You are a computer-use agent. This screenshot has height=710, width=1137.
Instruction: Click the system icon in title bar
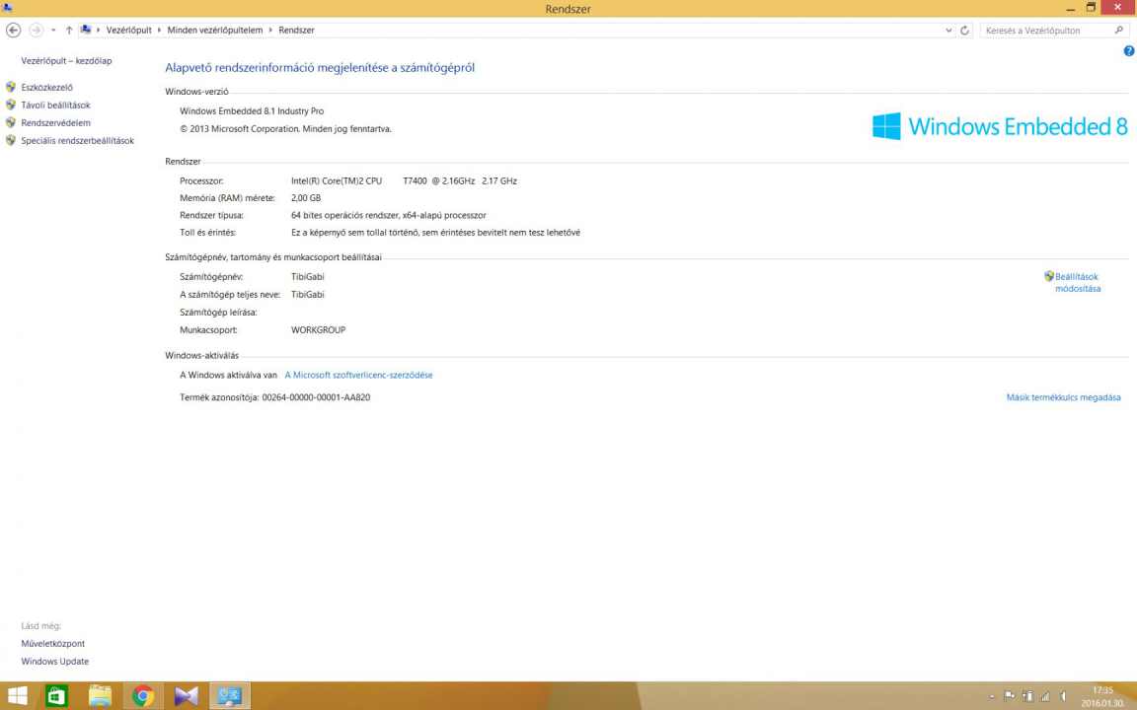click(7, 8)
